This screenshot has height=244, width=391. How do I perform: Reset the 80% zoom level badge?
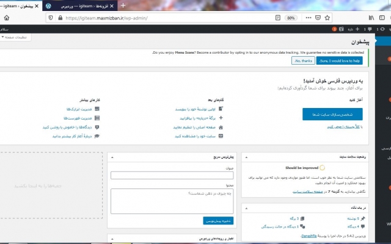point(291,18)
